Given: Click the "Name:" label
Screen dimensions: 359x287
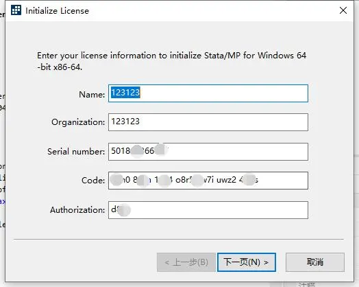Looking at the screenshot, I should pos(92,94).
